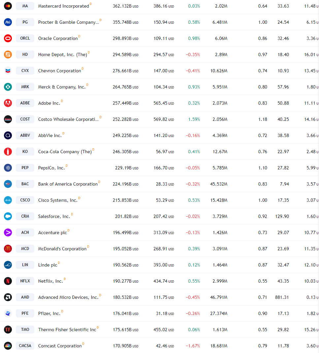Select the CRM ticker badge
This screenshot has width=319, height=353.
[25, 216]
